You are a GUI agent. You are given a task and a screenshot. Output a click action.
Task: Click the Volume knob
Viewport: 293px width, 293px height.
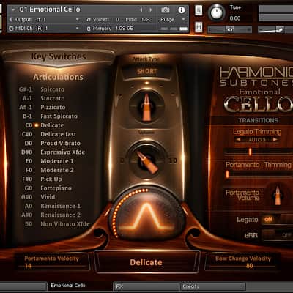[x=146, y=160]
